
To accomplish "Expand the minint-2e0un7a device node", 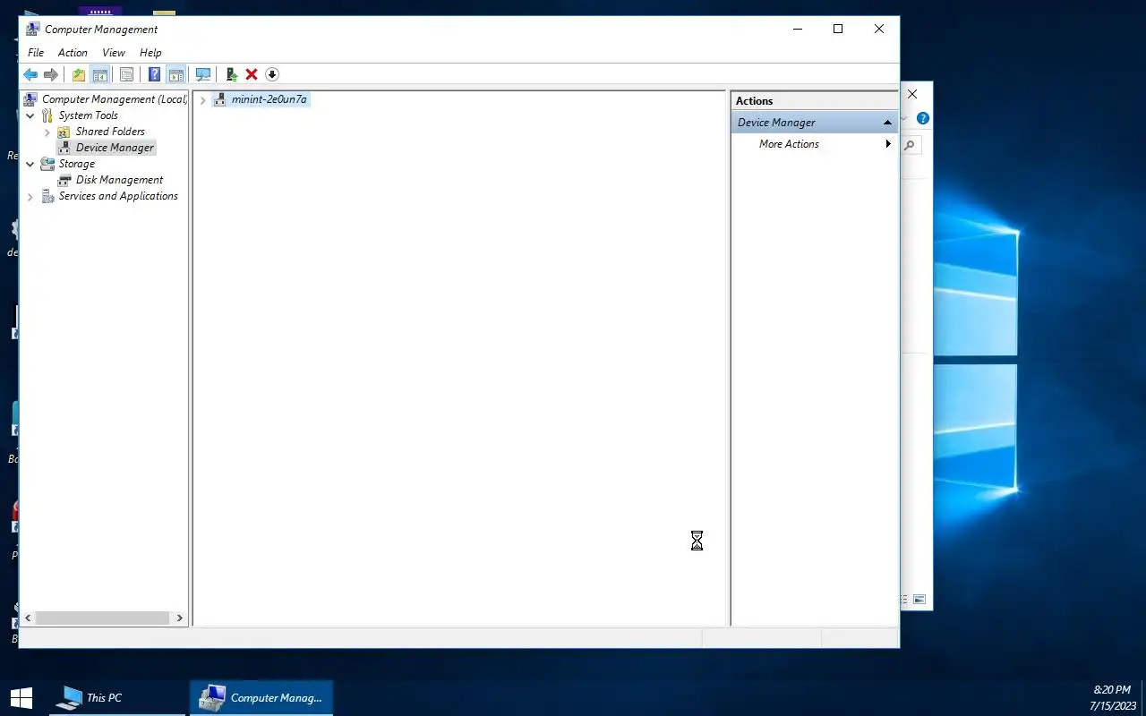I will pyautogui.click(x=203, y=99).
